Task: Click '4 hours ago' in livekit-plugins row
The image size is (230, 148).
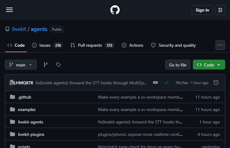Action: coord(209,134)
